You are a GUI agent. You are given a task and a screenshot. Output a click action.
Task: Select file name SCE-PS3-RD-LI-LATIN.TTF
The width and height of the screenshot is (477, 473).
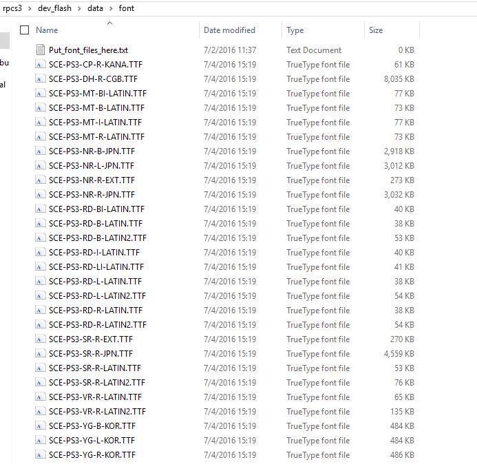pos(96,267)
